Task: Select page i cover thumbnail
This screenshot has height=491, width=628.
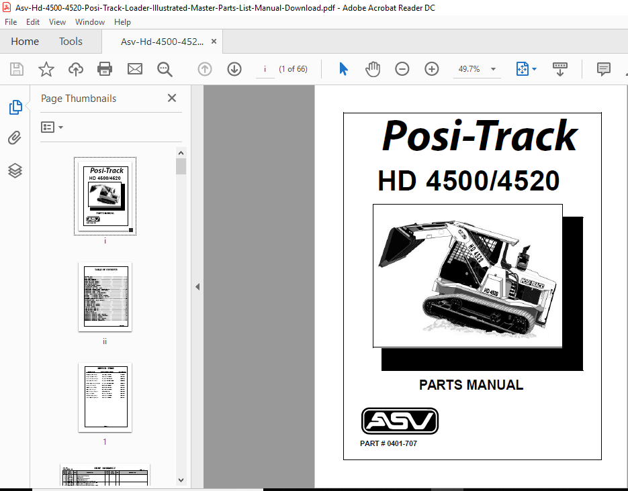Action: [x=105, y=196]
